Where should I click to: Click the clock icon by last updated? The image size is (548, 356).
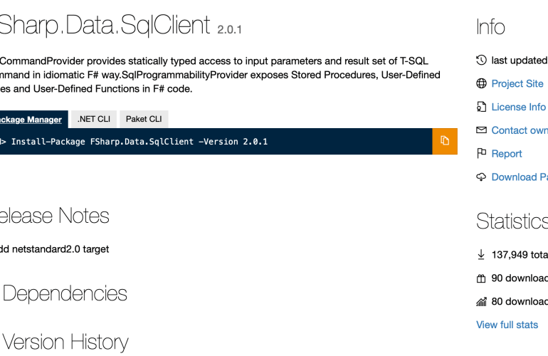(x=481, y=61)
